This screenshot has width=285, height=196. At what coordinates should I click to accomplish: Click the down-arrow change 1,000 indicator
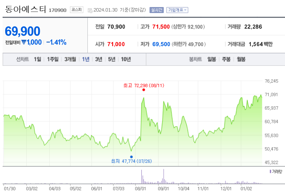[32, 42]
